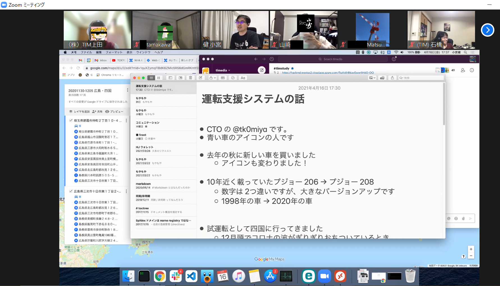Open the Apple menu
Viewport: 500px width, 286px height.
pos(65,52)
